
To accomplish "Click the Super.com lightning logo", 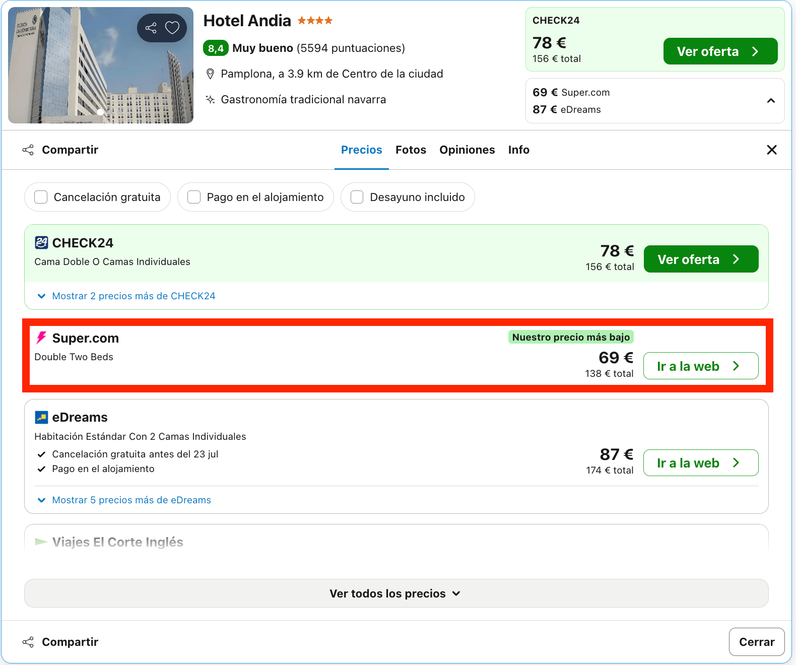I will tap(41, 338).
